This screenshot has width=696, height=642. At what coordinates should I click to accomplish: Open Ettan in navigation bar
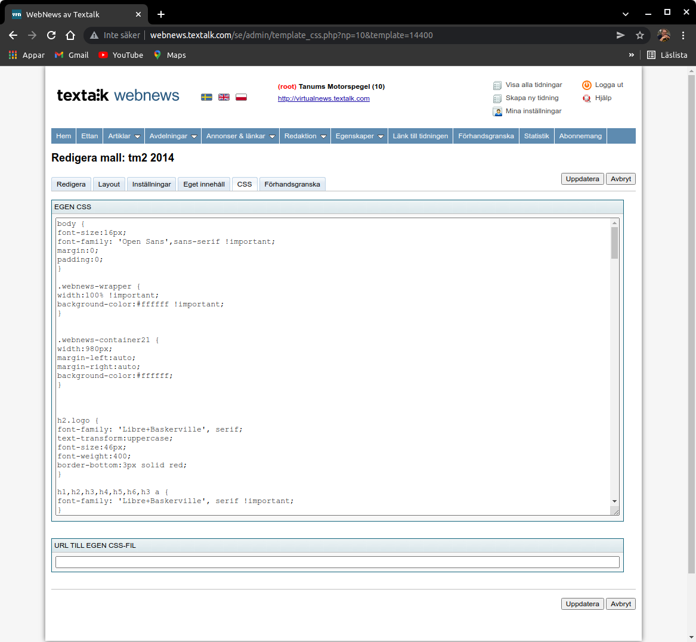tap(89, 136)
